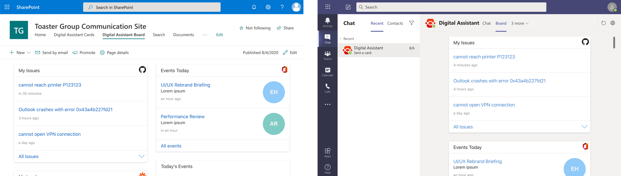Image resolution: width=621 pixels, height=176 pixels.
Task: Open SharePoint help question mark
Action: coord(282,7)
